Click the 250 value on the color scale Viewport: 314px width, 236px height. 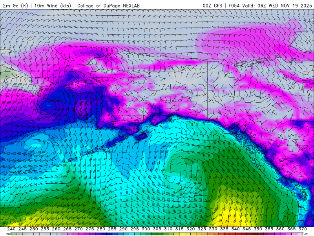[34, 229]
